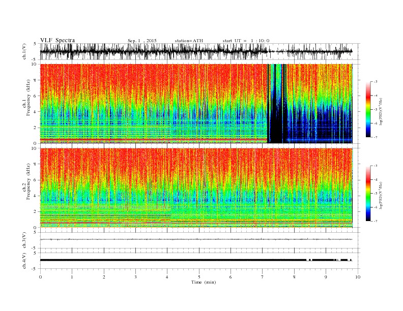The width and height of the screenshot is (403, 311).
Task: Click the "2" tick on the time axis
Action: pos(104,277)
